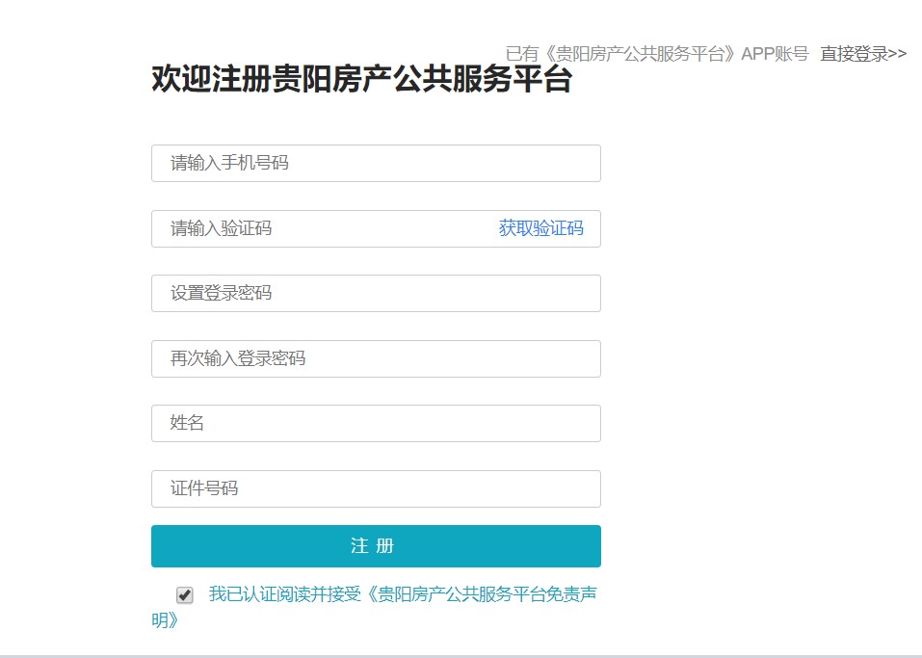Image resolution: width=922 pixels, height=658 pixels.
Task: Focus the 请输入验证码 verification code box
Action: (x=376, y=228)
